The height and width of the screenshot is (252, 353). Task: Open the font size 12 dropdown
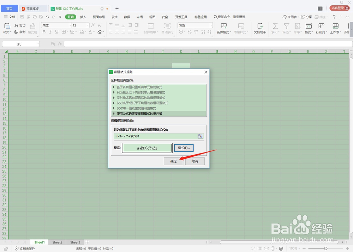[88, 25]
